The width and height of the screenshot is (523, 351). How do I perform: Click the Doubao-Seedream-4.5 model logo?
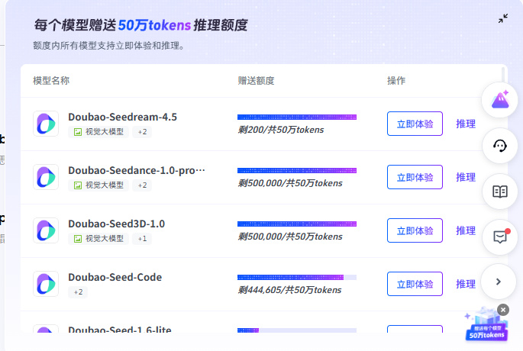tap(46, 124)
